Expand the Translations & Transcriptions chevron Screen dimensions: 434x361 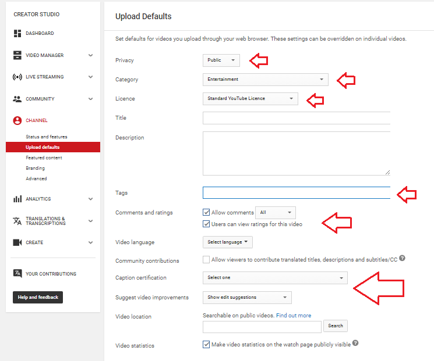click(90, 221)
